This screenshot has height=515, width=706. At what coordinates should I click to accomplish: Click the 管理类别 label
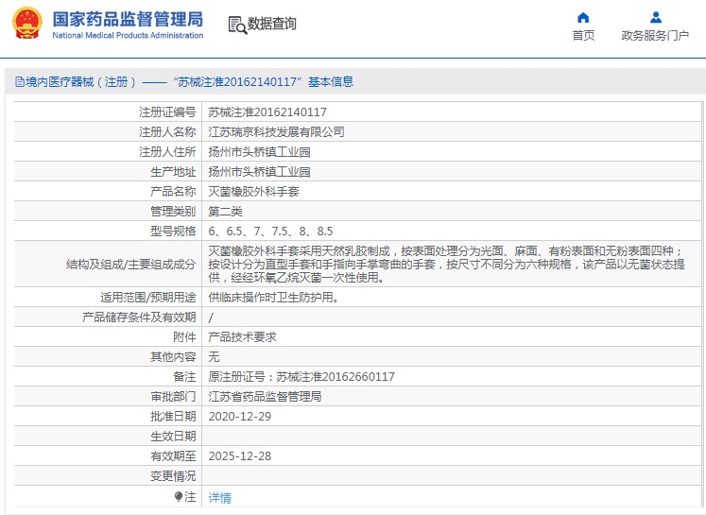click(x=173, y=211)
